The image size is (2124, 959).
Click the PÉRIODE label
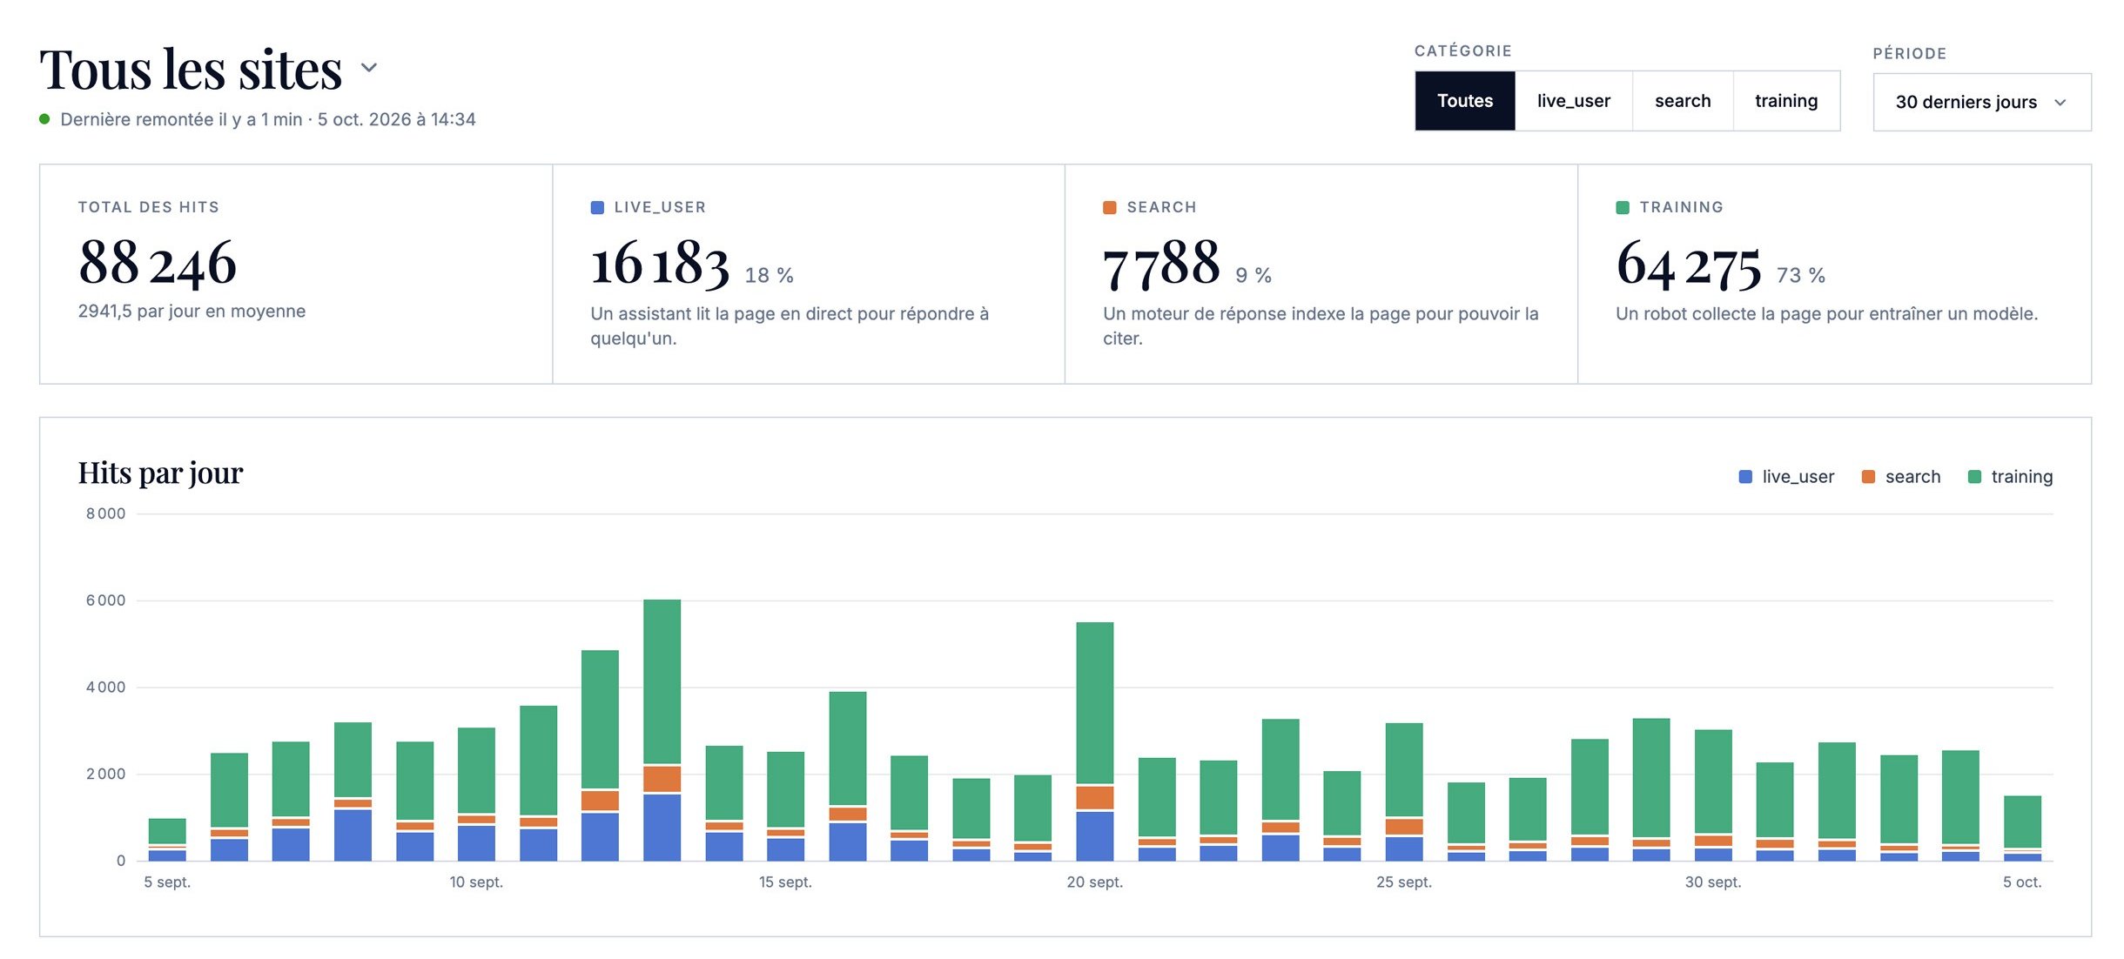(1910, 53)
